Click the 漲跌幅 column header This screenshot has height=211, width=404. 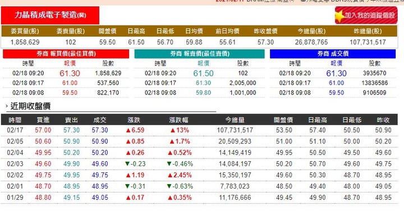tap(178, 120)
